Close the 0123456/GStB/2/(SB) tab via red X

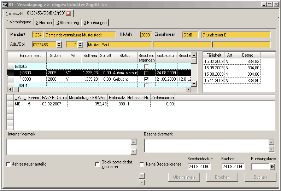coord(69,13)
